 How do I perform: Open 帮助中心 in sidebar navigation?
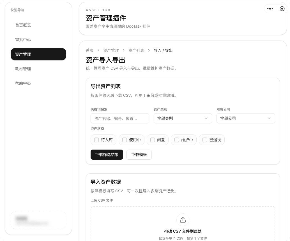(x=38, y=83)
